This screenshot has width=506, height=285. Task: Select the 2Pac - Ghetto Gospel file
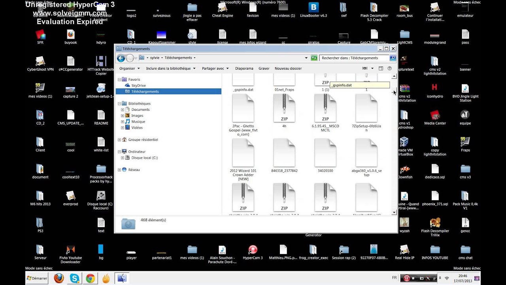[x=243, y=108]
